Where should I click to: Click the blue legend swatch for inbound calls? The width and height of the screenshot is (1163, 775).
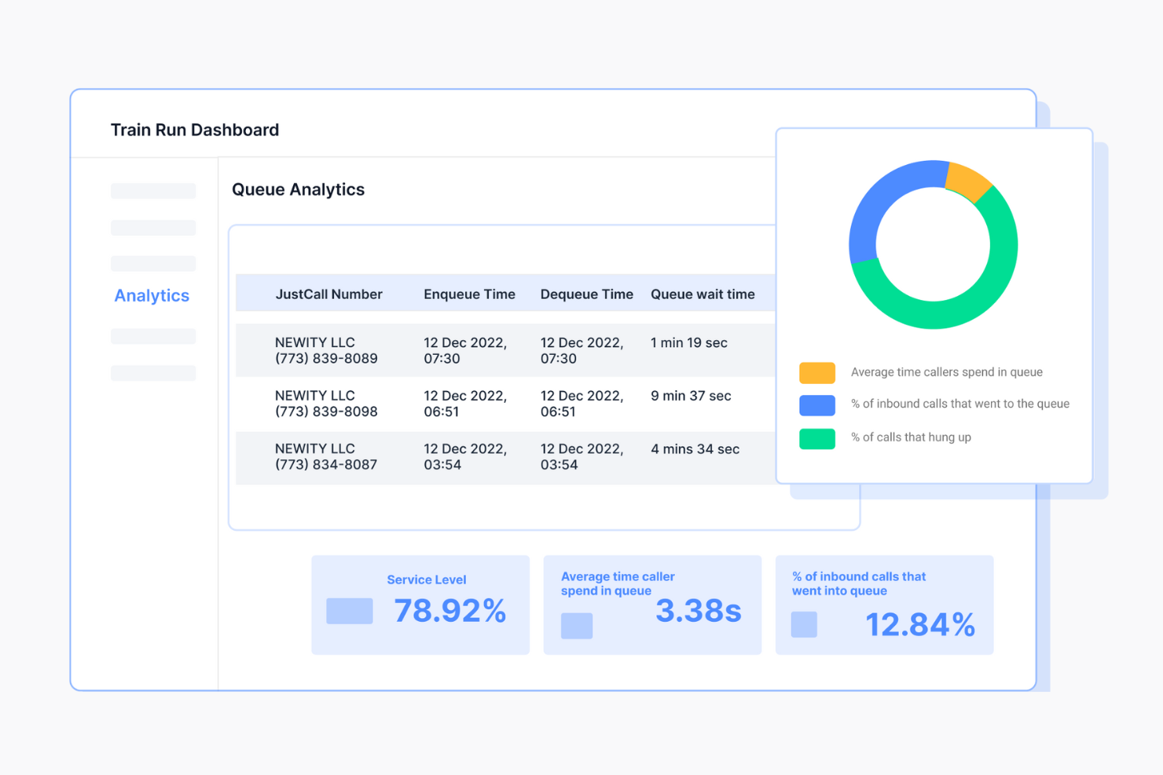[817, 405]
